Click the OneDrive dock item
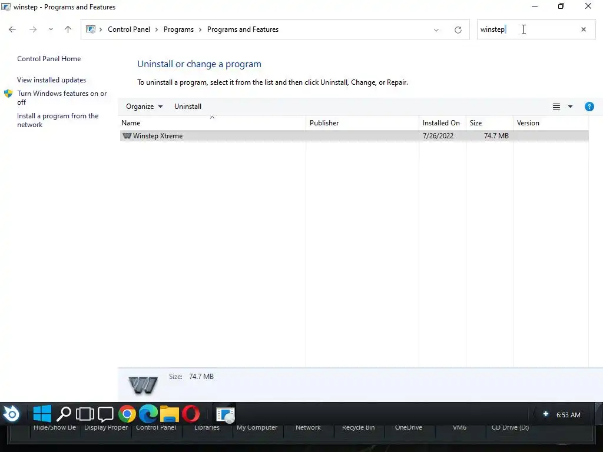603x452 pixels. 409,427
